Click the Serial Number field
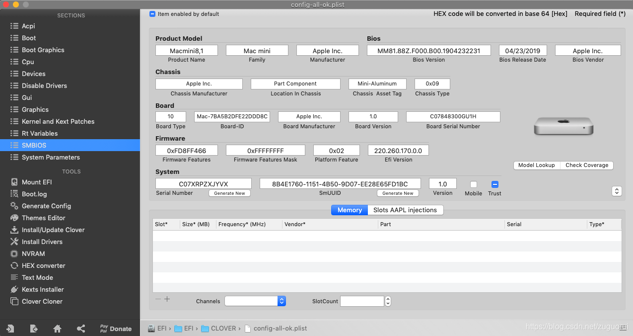The image size is (633, 336). click(204, 183)
